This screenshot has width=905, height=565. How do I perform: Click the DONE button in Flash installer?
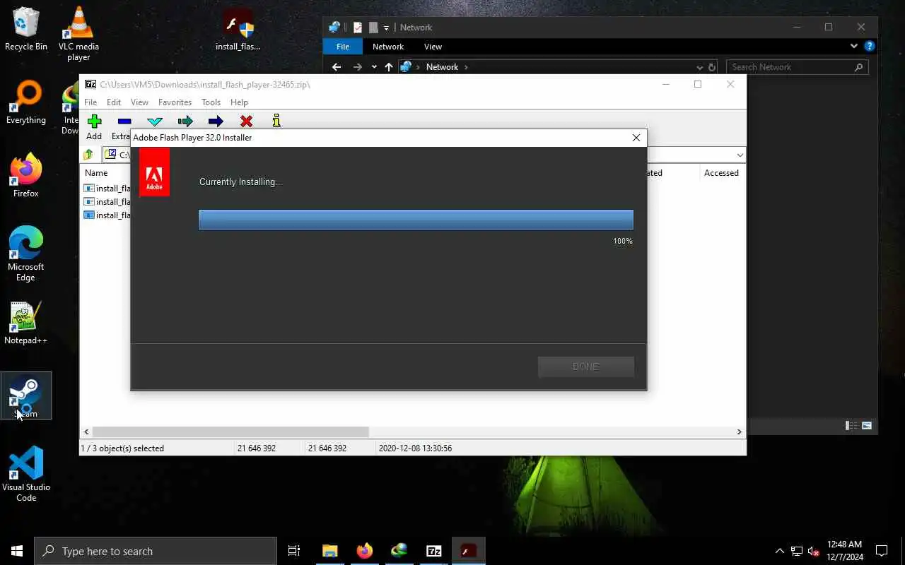585,367
